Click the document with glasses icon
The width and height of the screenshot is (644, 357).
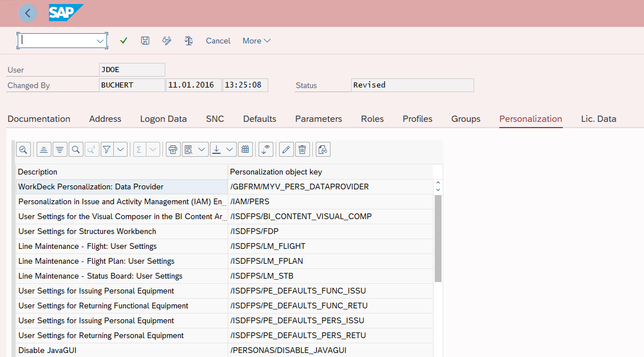pos(323,149)
